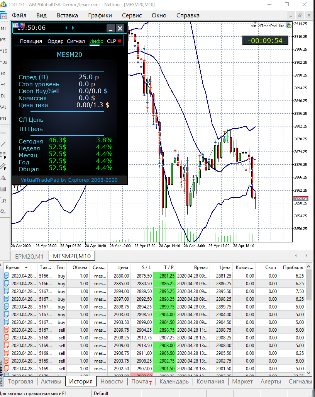This screenshot has width=315, height=397.
Task: Toggle the red CLP indicator
Action: (120, 41)
